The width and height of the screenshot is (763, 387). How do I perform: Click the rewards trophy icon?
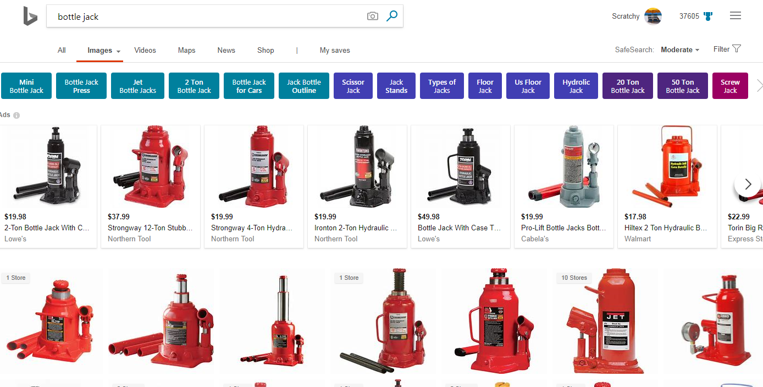(x=708, y=16)
